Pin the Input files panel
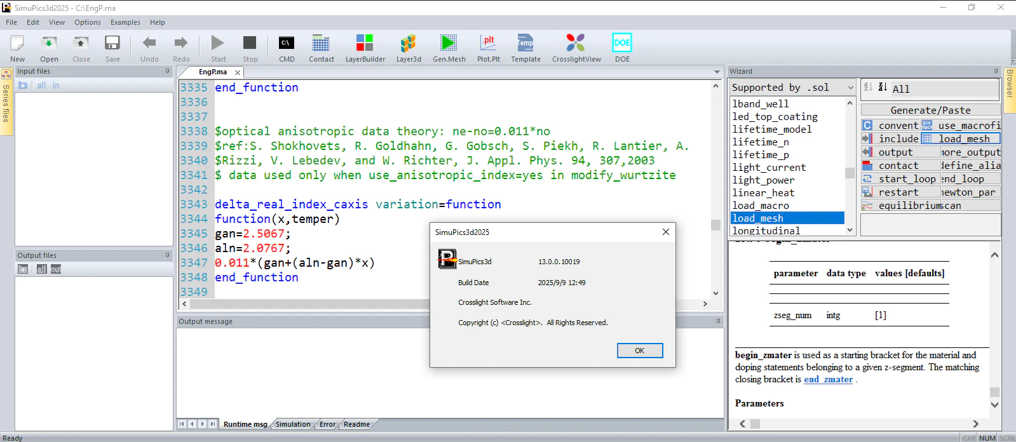This screenshot has width=1016, height=442. tap(168, 71)
